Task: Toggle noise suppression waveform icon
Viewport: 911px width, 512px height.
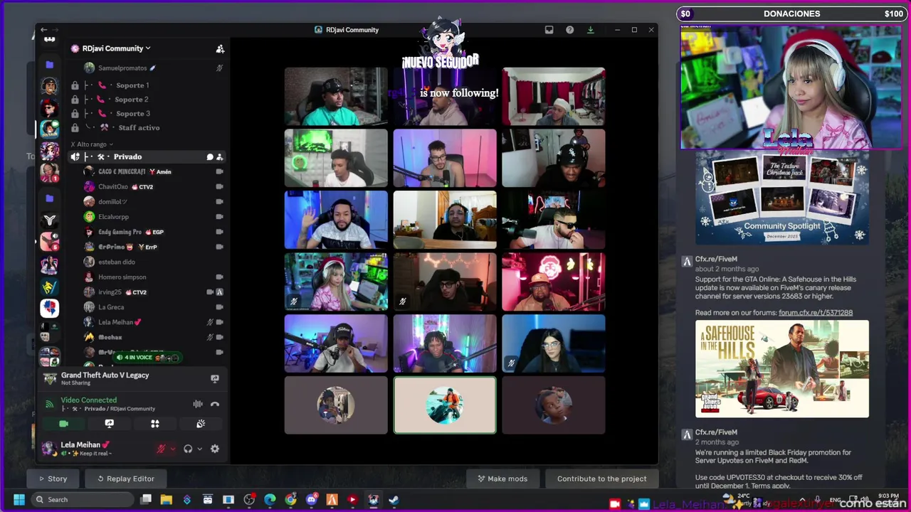Action: click(x=198, y=404)
